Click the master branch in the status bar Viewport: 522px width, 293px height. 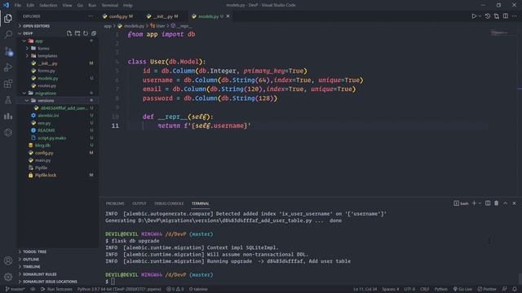[15, 289]
